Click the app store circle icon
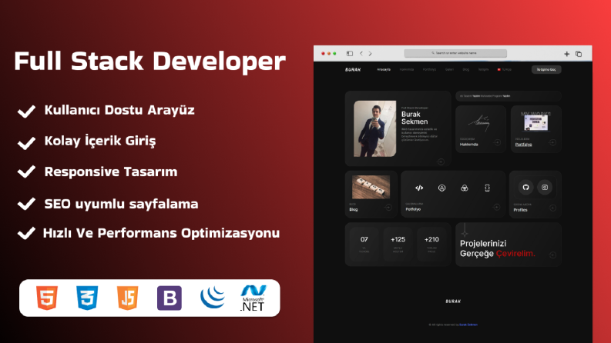This screenshot has width=611, height=343. click(441, 188)
